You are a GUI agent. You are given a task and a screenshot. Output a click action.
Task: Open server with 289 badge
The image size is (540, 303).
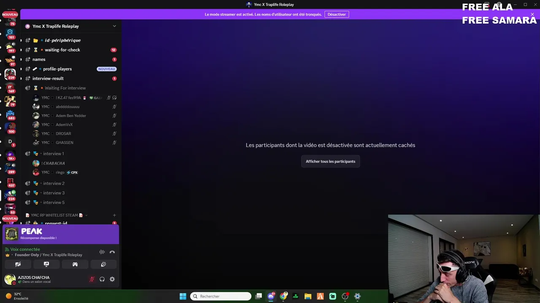[10, 168]
